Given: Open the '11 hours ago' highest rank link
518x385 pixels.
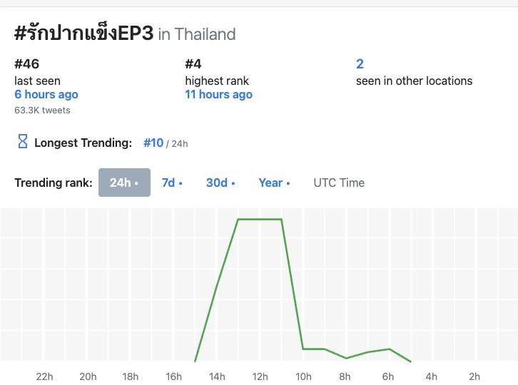Looking at the screenshot, I should [x=219, y=94].
